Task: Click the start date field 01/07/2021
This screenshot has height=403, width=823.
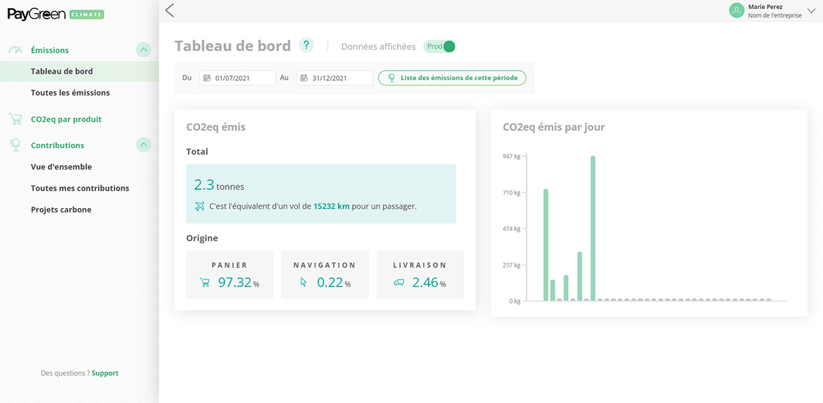Action: (x=237, y=78)
